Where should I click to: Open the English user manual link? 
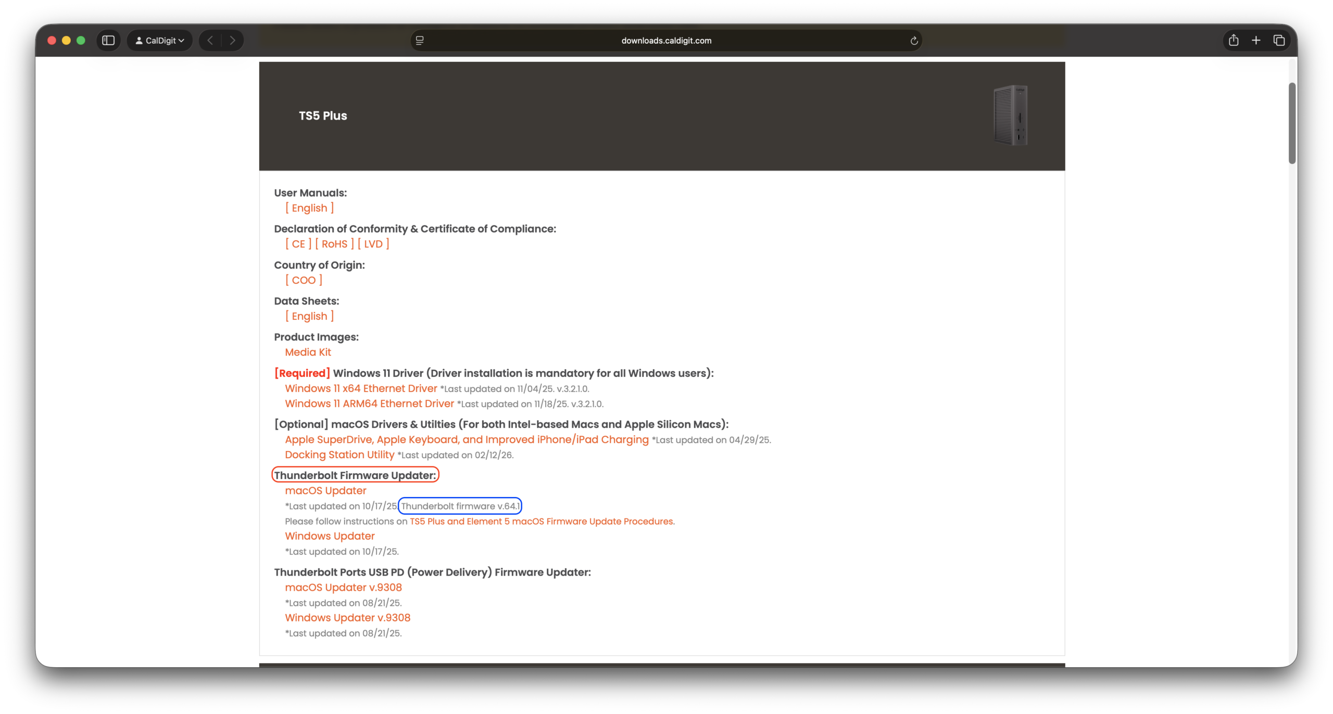point(309,208)
